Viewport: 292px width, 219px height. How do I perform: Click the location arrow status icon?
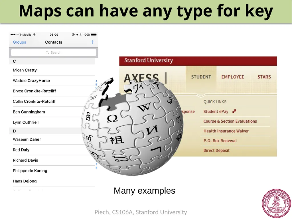tap(77, 35)
